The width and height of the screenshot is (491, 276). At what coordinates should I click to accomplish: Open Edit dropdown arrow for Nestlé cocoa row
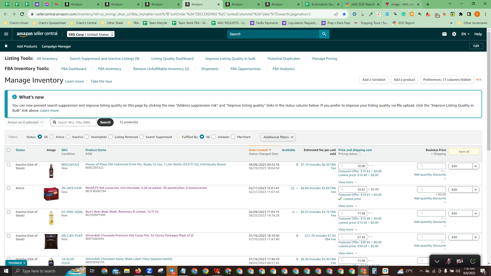pyautogui.click(x=476, y=190)
